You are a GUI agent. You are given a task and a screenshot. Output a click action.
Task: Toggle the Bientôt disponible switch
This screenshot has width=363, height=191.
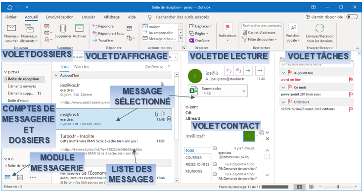tap(352, 17)
